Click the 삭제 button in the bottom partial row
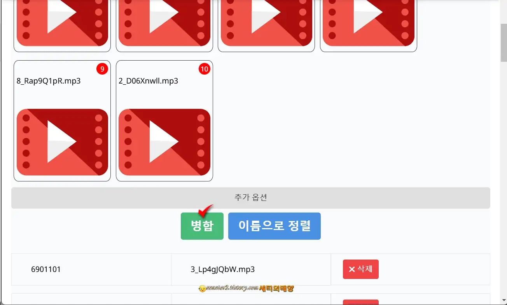 (361, 302)
